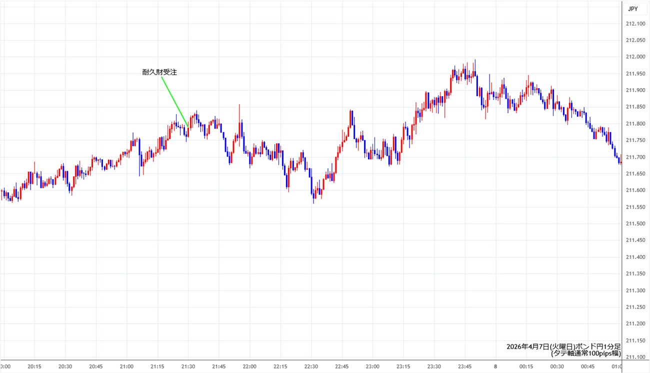Click the 22:30 time axis label
650x373 pixels.
tap(311, 366)
